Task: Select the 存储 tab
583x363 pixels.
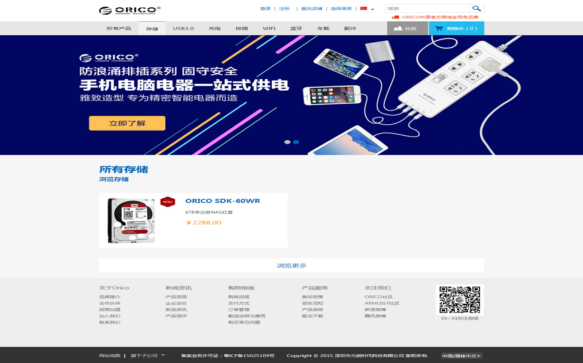Action: click(152, 29)
